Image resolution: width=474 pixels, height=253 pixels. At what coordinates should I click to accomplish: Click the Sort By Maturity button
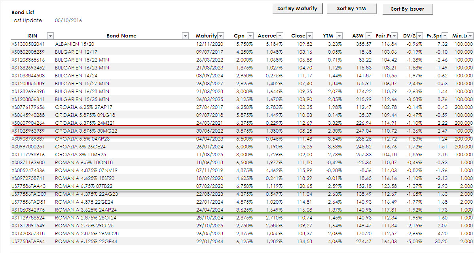tap(297, 9)
